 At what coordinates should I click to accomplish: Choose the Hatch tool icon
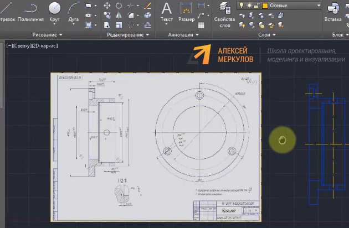[89, 25]
